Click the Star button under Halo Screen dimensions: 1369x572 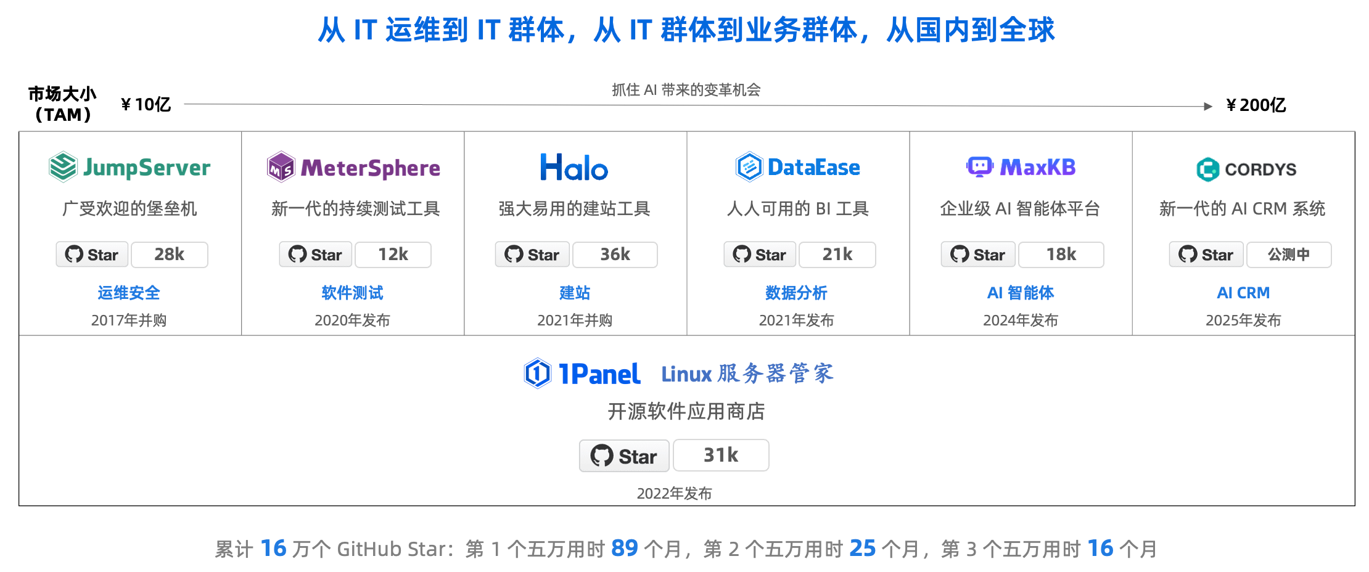click(532, 255)
